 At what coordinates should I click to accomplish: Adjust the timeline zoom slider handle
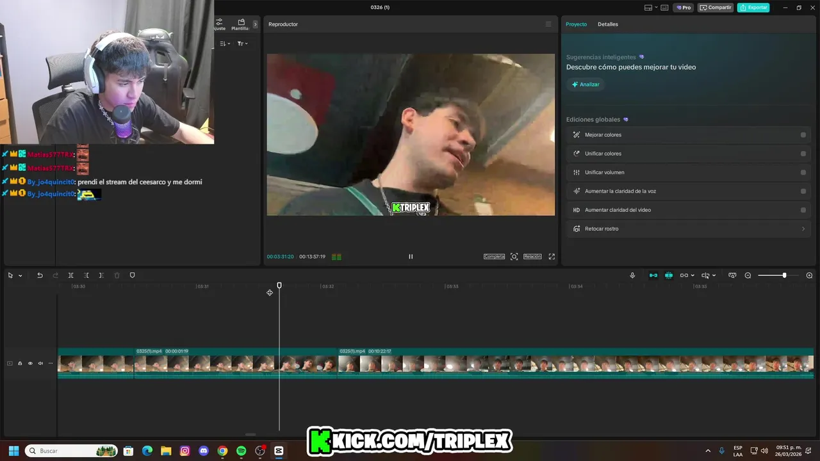pos(784,275)
